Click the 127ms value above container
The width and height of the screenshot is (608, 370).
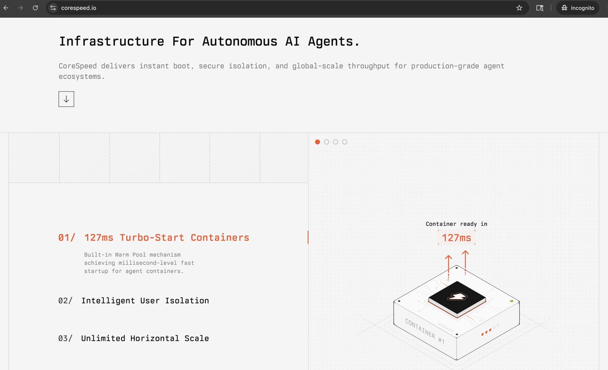coord(457,237)
